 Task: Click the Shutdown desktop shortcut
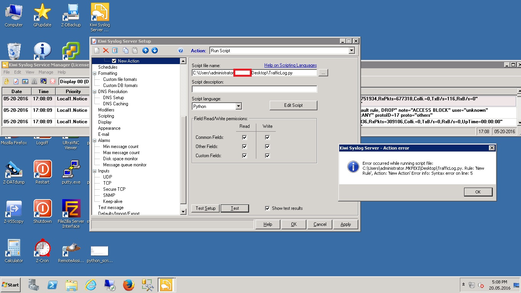pyautogui.click(x=42, y=212)
